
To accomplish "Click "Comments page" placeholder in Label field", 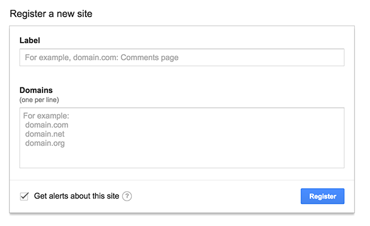I will tap(149, 58).
